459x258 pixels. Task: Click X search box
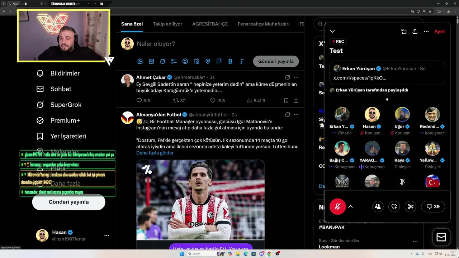pyautogui.click(x=369, y=24)
